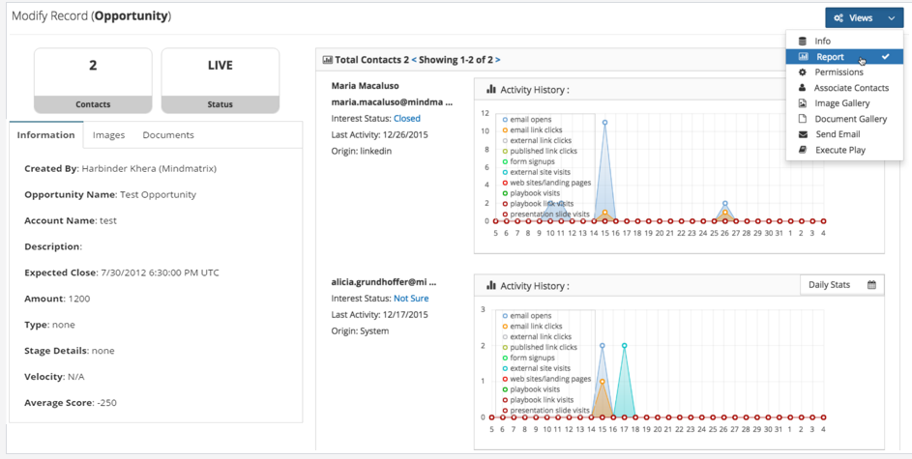
Task: Click the Info database icon in Views menu
Action: 803,42
